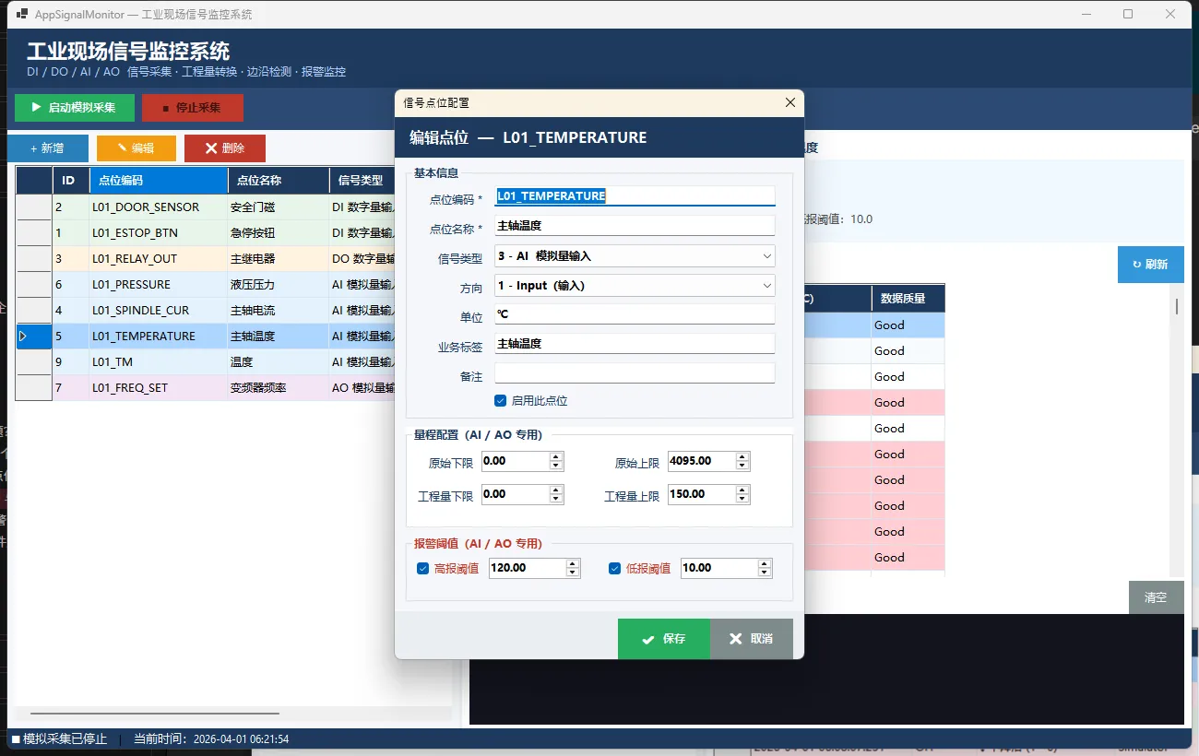Screen dimensions: 1199x756
Task: Click the cancel button with X icon
Action: (751, 639)
